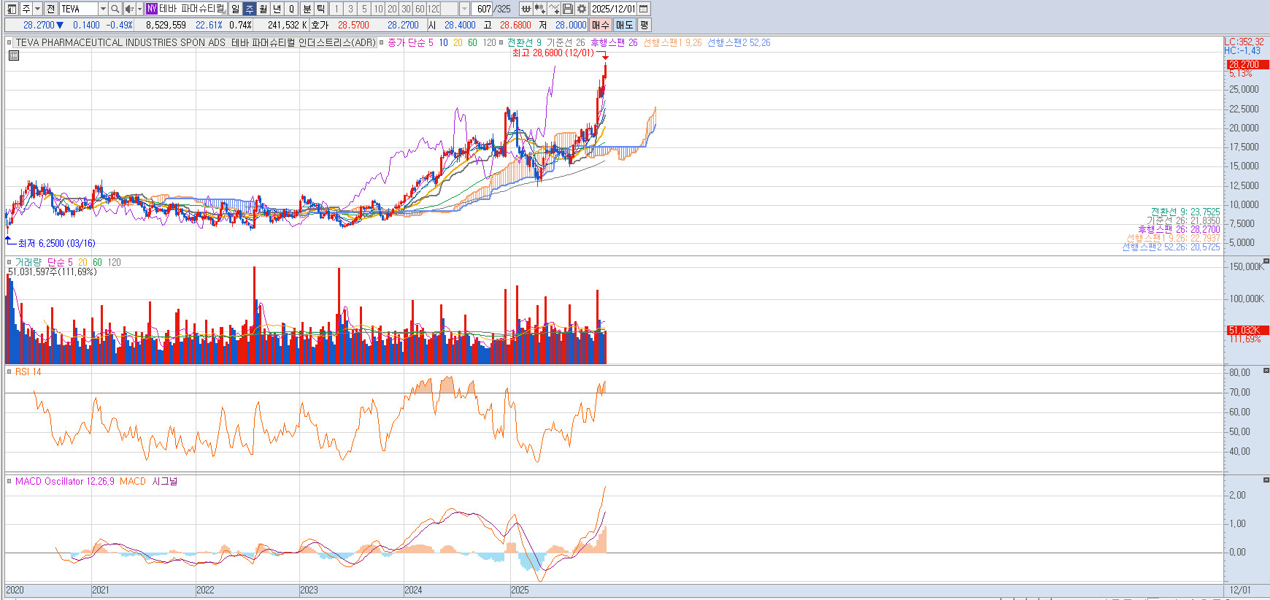Click the panel layout icon at toolbar start
Image resolution: width=1270 pixels, height=600 pixels.
click(x=12, y=9)
